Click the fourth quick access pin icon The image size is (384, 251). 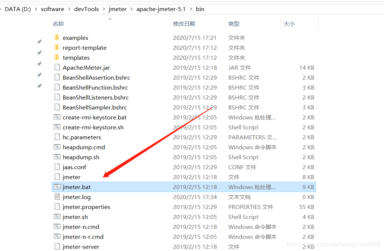pos(39,75)
